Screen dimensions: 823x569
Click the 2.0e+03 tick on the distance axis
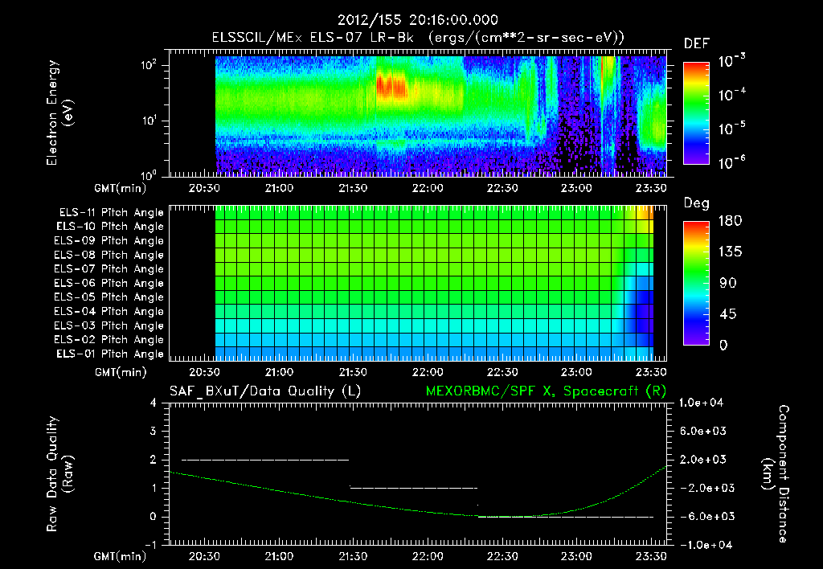[x=703, y=459]
